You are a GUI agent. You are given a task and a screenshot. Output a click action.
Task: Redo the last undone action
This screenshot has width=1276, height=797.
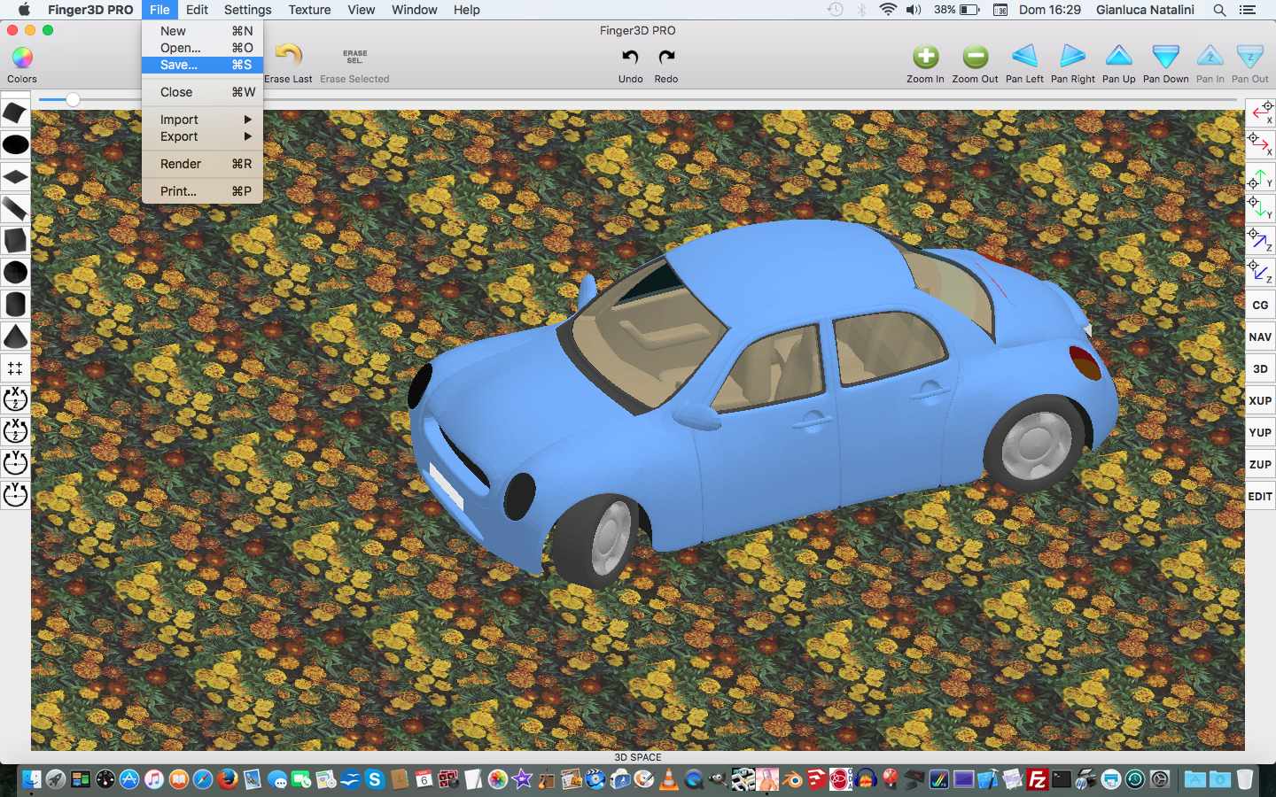pyautogui.click(x=666, y=57)
